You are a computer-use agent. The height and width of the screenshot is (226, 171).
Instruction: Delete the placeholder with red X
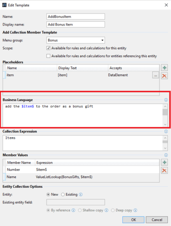point(164,76)
